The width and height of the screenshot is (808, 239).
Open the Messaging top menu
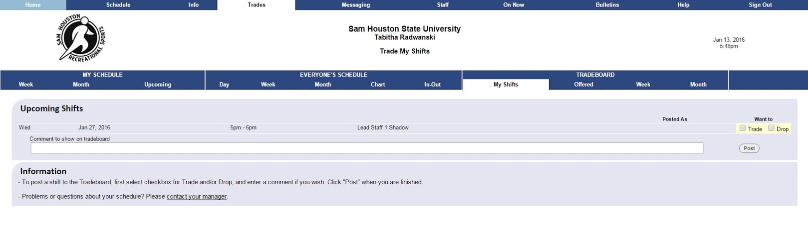356,5
